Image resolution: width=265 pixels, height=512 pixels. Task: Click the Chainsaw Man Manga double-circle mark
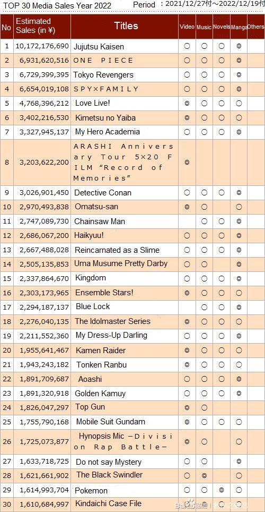pos(239,221)
